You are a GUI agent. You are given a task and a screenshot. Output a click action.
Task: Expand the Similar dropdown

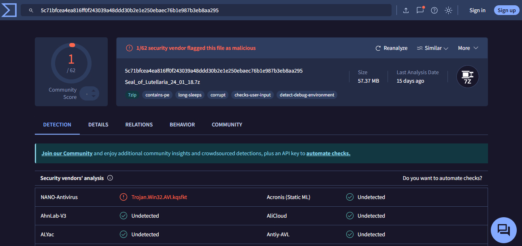coord(433,48)
